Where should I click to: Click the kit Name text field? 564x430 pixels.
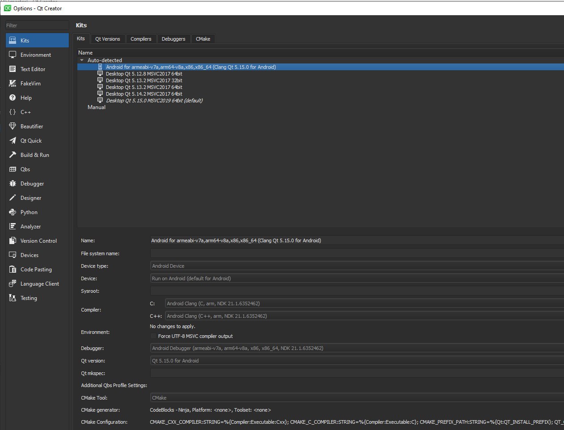point(357,240)
